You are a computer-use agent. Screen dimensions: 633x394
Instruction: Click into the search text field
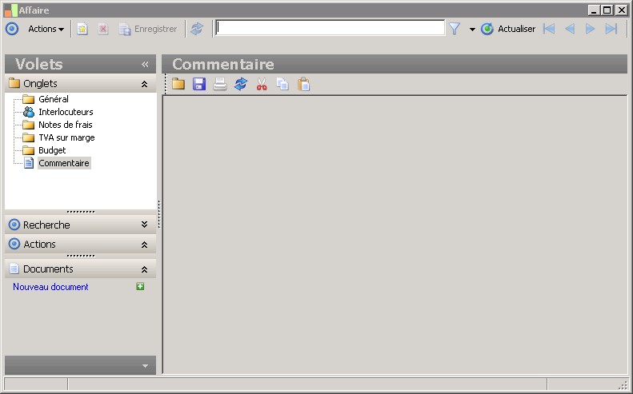pyautogui.click(x=330, y=28)
